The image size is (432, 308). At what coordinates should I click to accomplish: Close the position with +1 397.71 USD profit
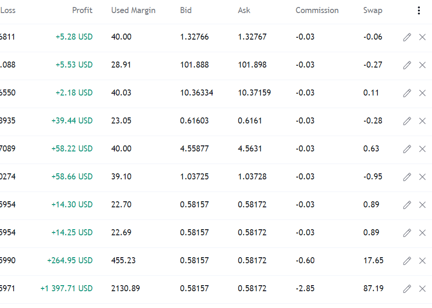coord(422,288)
